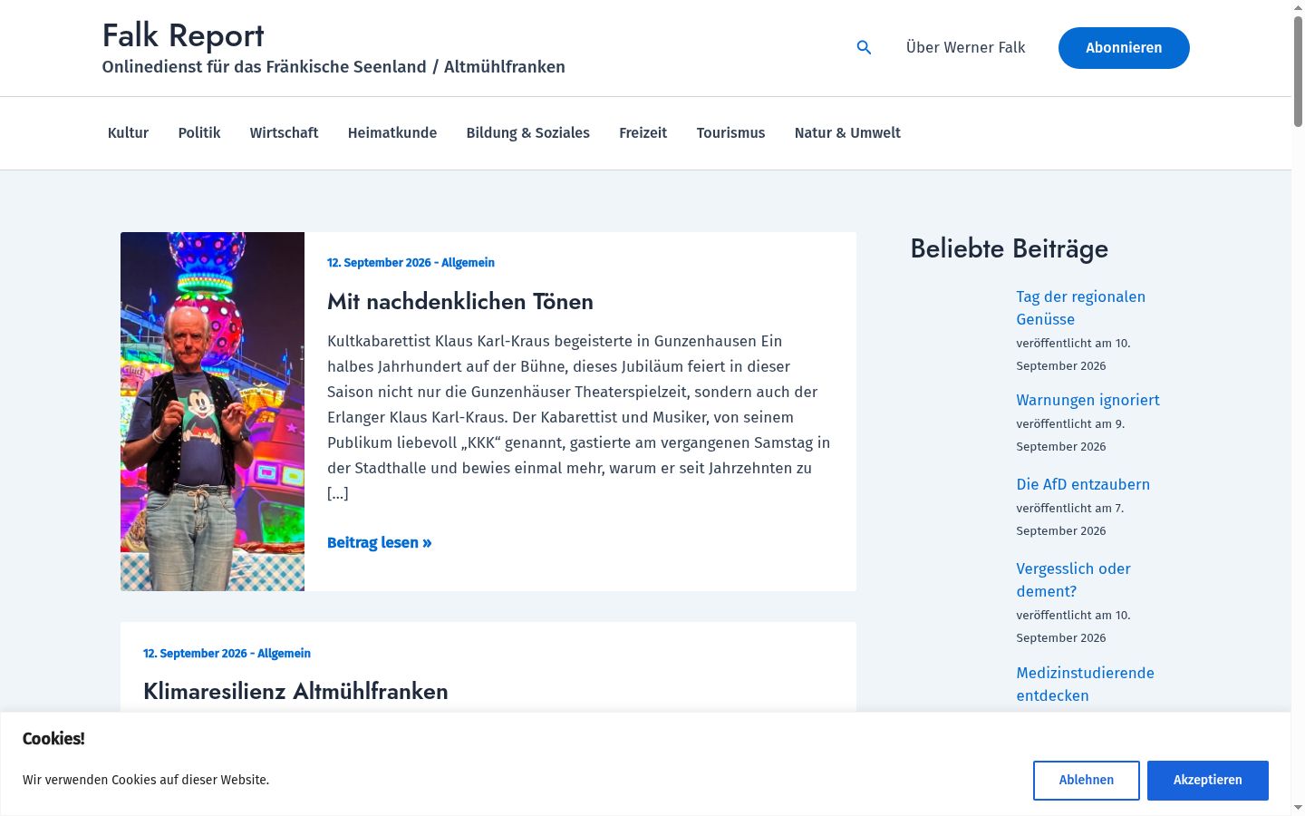1305x816 pixels.
Task: Open Über Werner Falk page
Action: (966, 48)
